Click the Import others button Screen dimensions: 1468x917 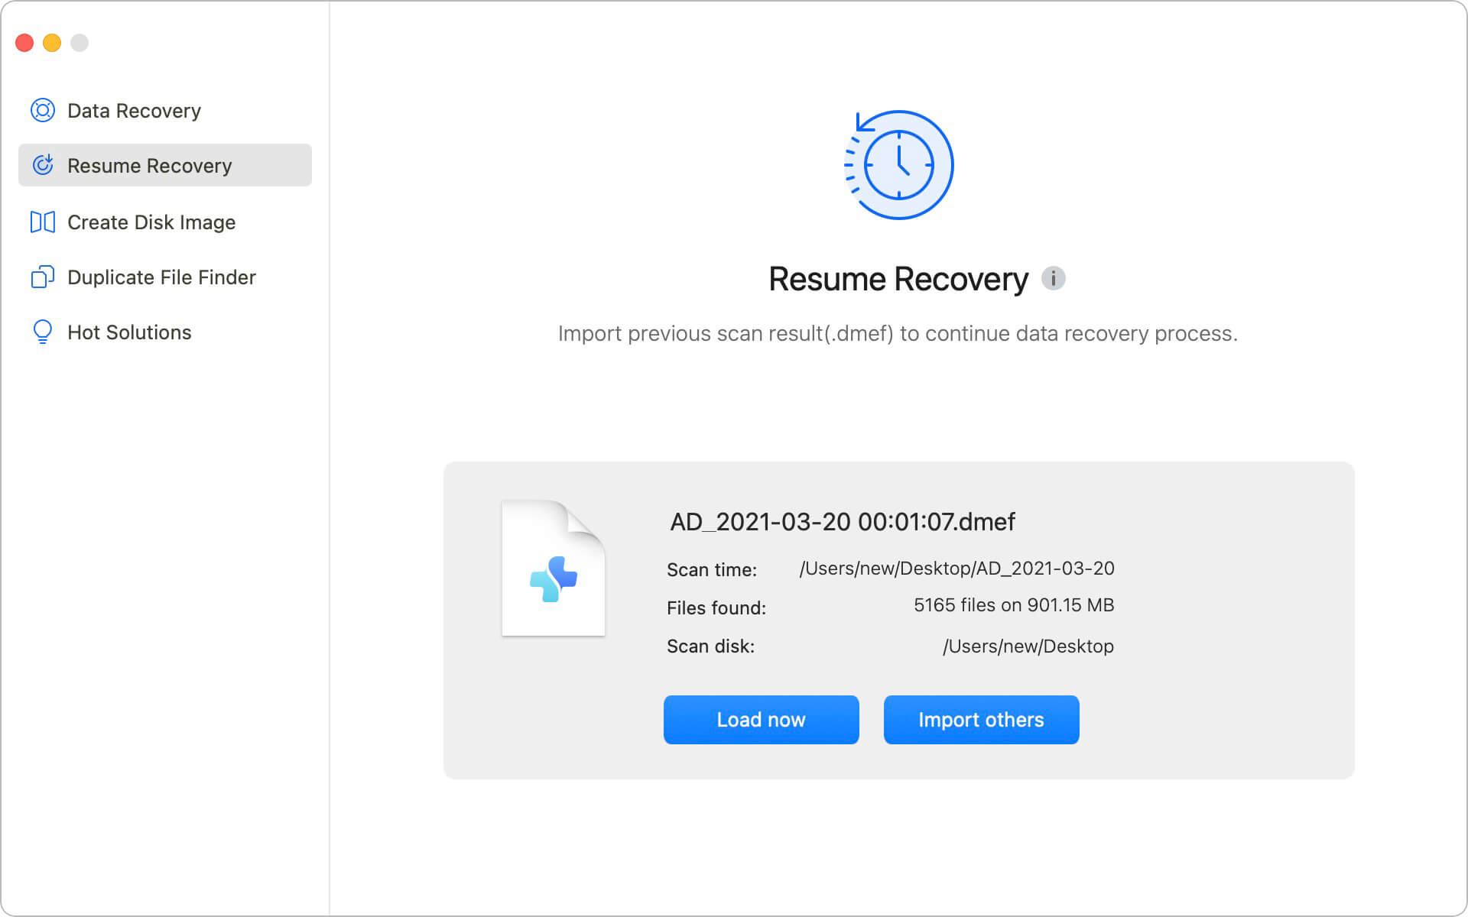tap(982, 720)
